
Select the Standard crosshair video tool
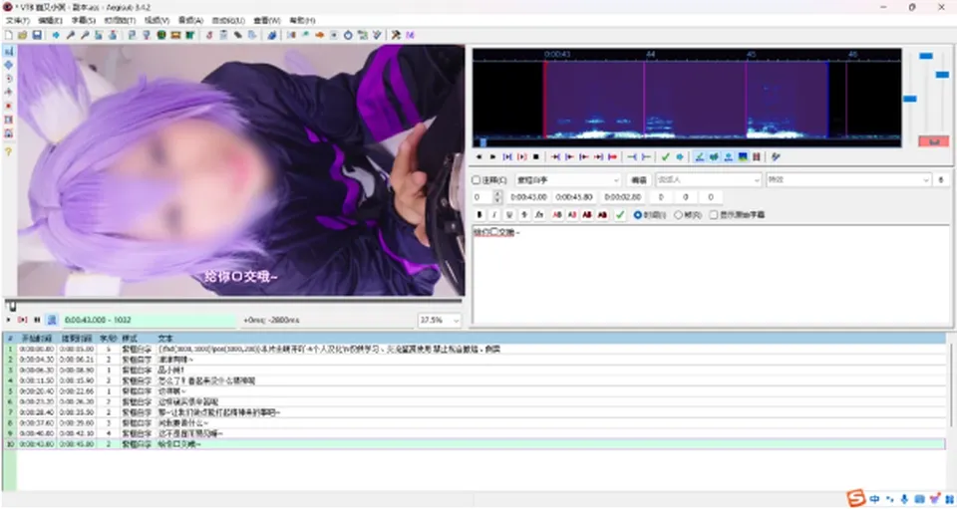click(x=9, y=52)
